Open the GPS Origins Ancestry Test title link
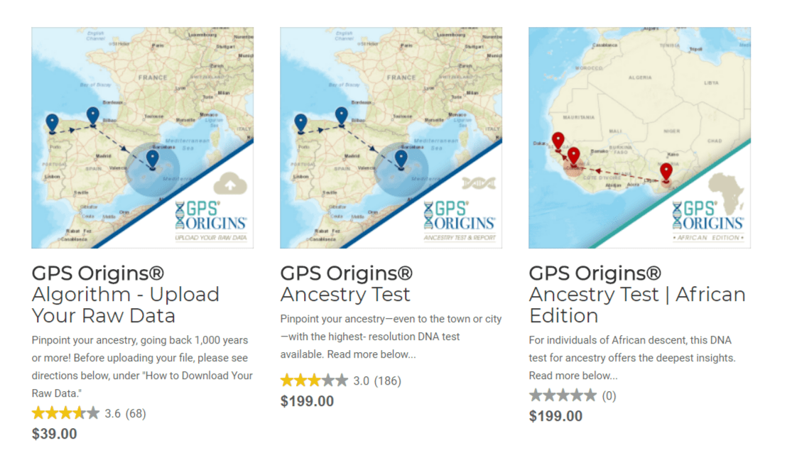The width and height of the screenshot is (792, 465). pos(346,284)
